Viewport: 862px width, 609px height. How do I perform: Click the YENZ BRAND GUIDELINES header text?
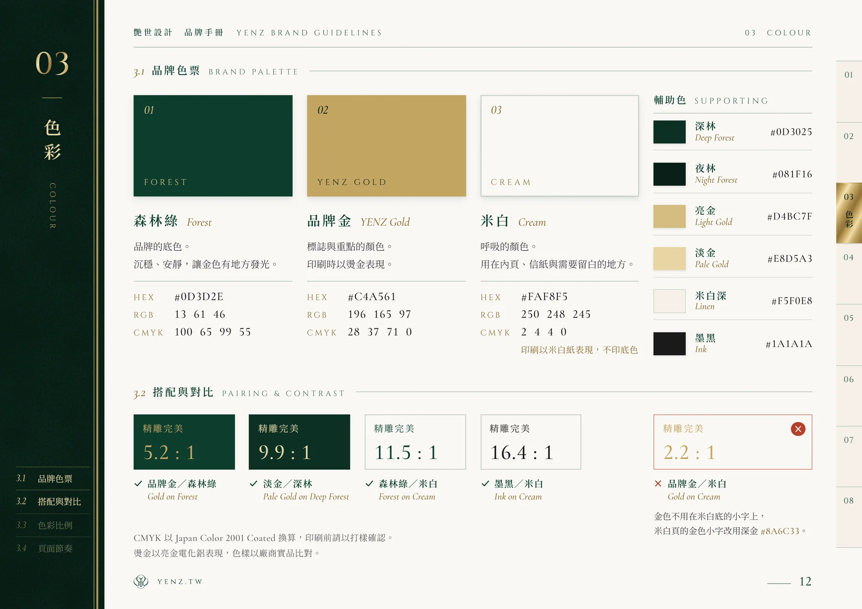click(x=309, y=33)
